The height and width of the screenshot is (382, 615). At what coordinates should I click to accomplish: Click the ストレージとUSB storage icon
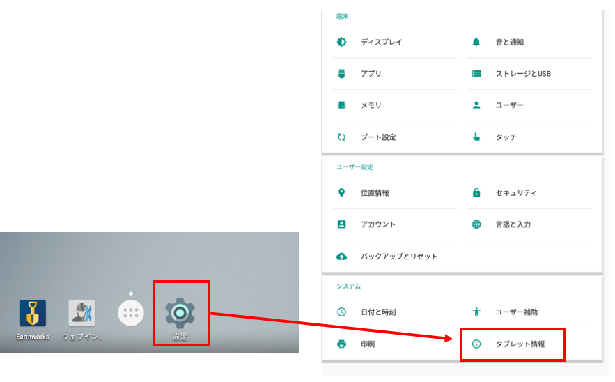point(476,74)
